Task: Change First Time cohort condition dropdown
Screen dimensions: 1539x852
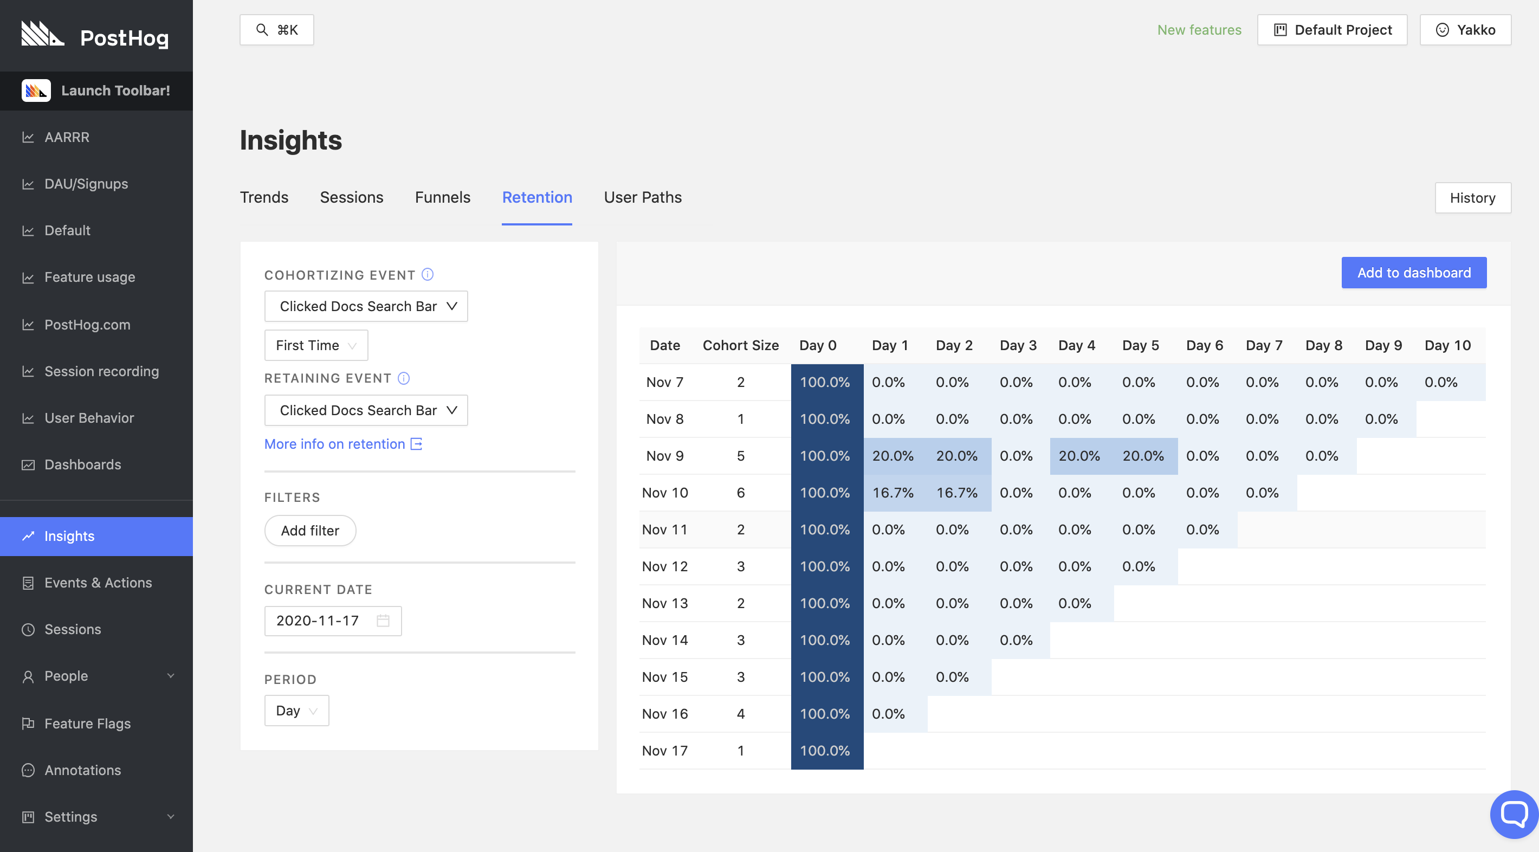Action: (x=315, y=345)
